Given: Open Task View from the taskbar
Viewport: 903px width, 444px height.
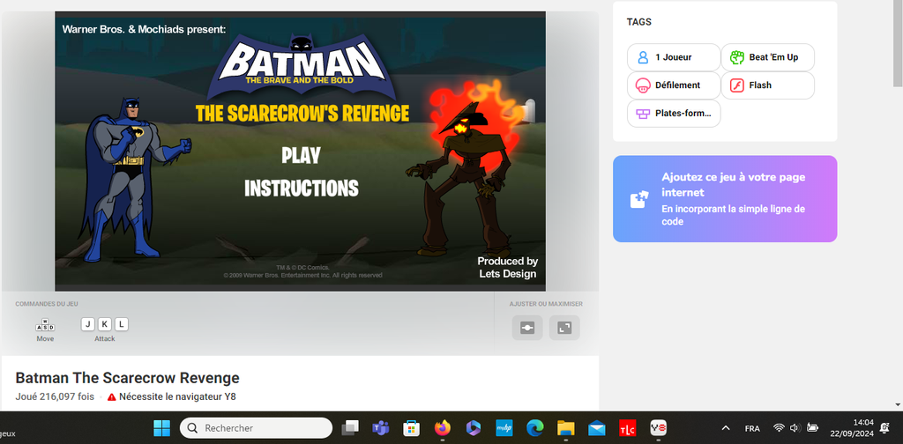Looking at the screenshot, I should click(350, 428).
